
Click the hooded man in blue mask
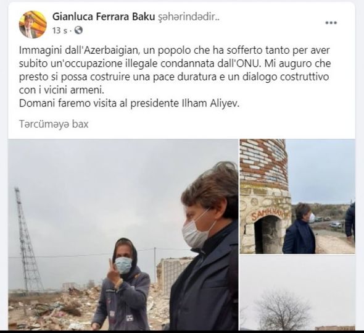click(x=122, y=284)
